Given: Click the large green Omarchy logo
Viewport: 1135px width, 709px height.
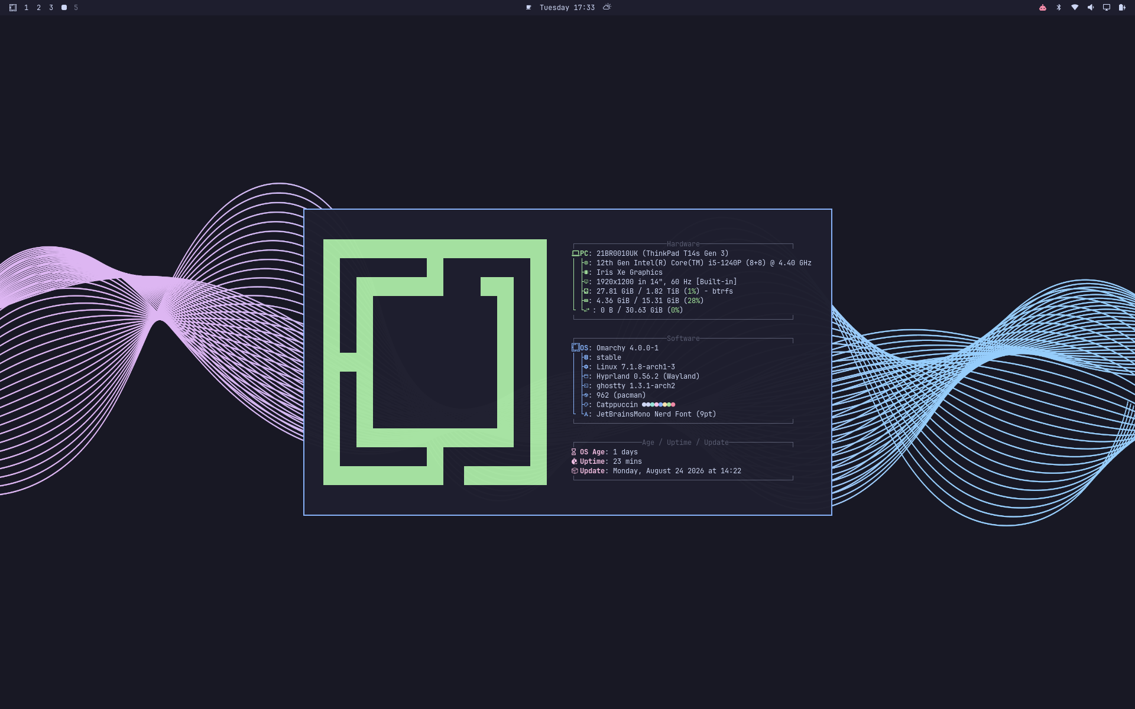Looking at the screenshot, I should click(435, 362).
